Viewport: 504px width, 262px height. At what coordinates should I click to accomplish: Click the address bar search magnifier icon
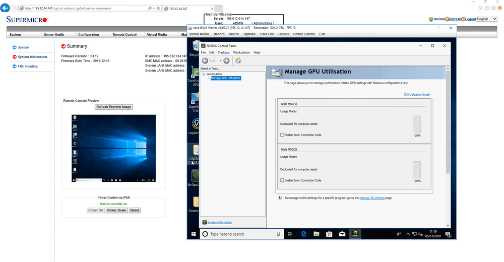click(150, 9)
